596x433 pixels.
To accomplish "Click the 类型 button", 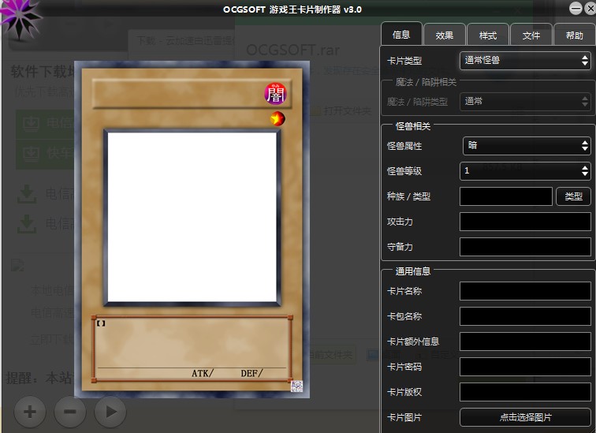I will pyautogui.click(x=573, y=196).
